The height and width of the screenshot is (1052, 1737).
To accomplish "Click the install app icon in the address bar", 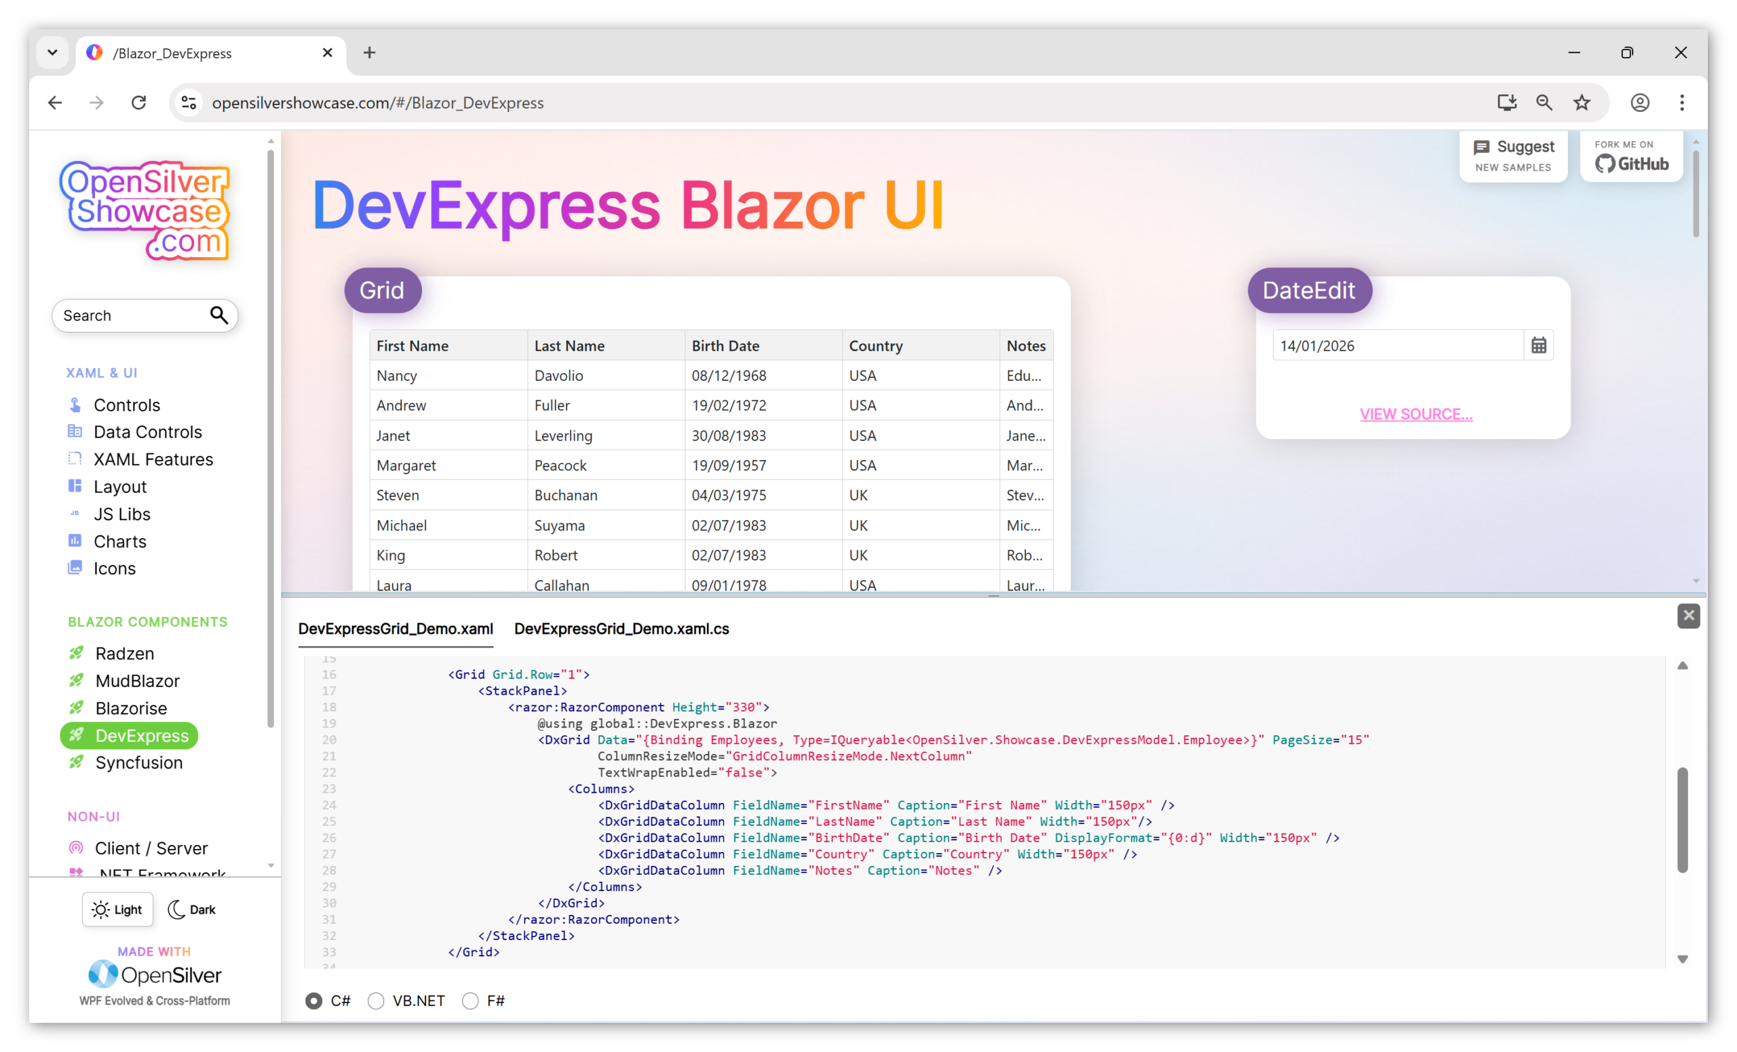I will click(x=1506, y=102).
